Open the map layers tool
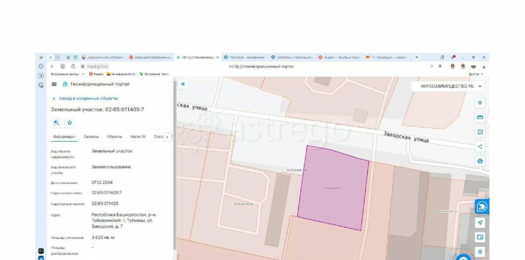 [480, 102]
